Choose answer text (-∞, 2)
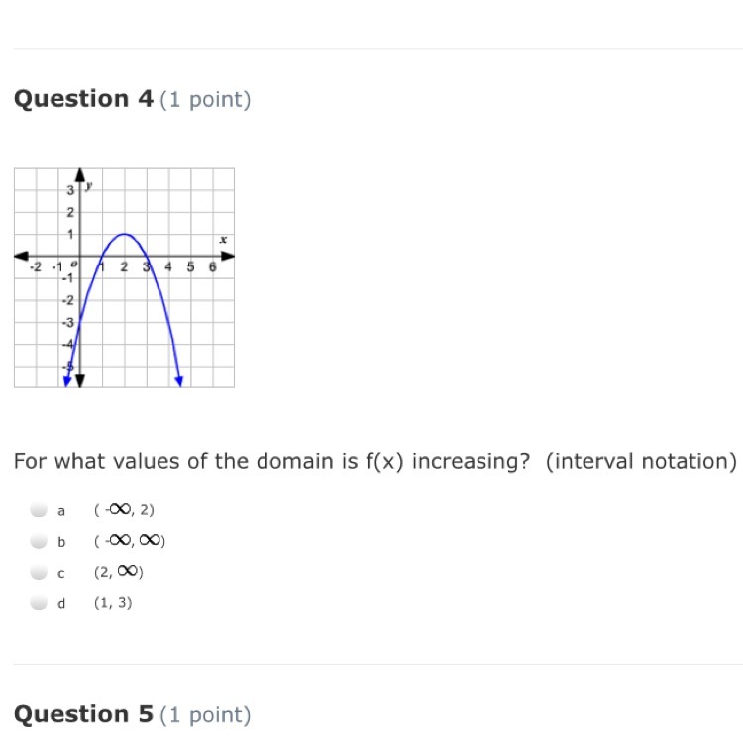Viewport: 743px width, 743px height. 124,510
